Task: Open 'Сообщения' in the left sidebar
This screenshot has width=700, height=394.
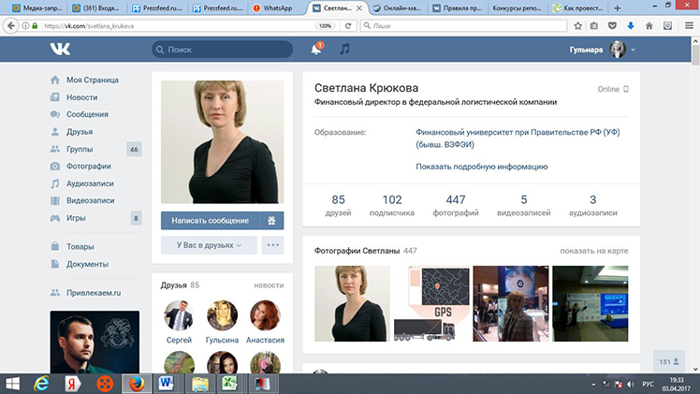Action: point(87,114)
